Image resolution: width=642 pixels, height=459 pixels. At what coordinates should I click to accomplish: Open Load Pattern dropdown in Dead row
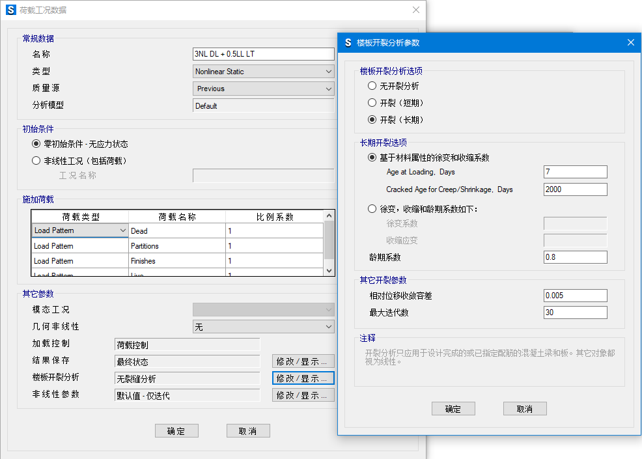[123, 230]
